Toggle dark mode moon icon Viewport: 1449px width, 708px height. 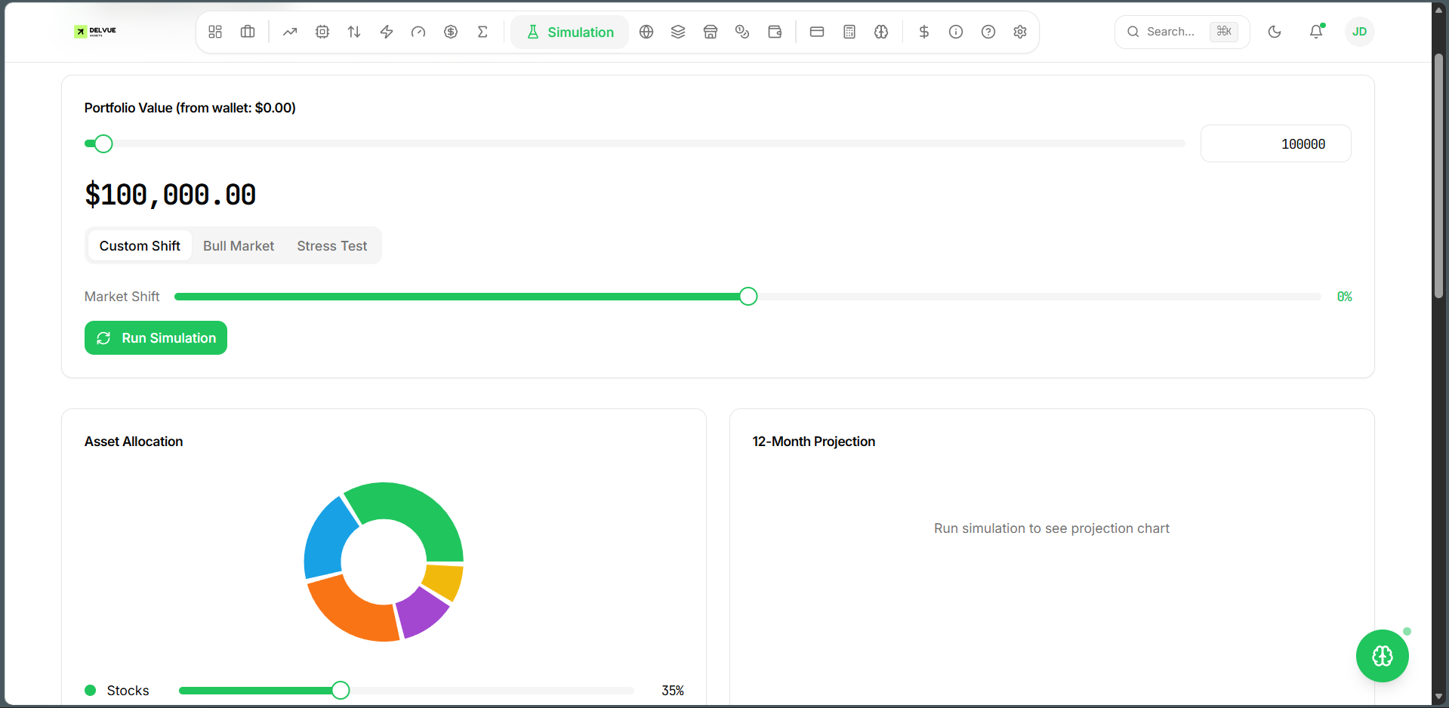[1275, 32]
